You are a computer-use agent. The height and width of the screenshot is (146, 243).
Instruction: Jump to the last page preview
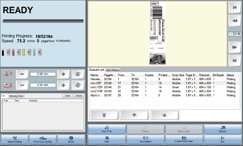[x=235, y=60]
